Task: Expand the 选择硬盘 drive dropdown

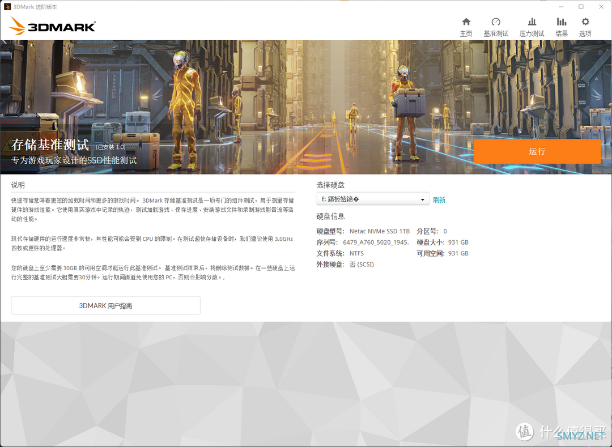Action: pos(373,199)
